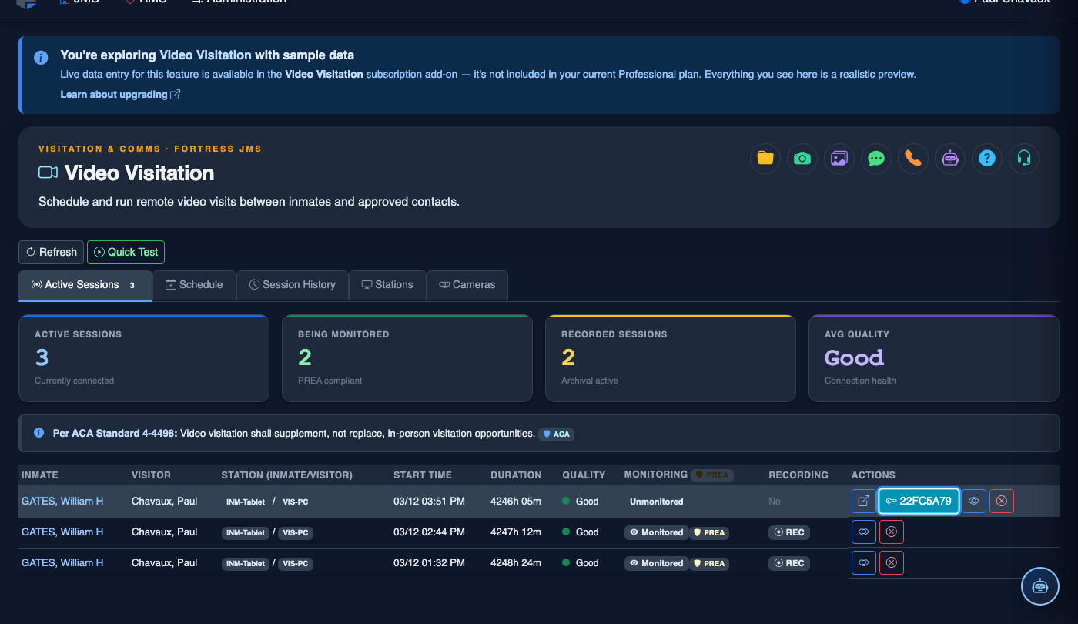1078x624 pixels.
Task: Click the green camera icon in header
Action: (802, 159)
